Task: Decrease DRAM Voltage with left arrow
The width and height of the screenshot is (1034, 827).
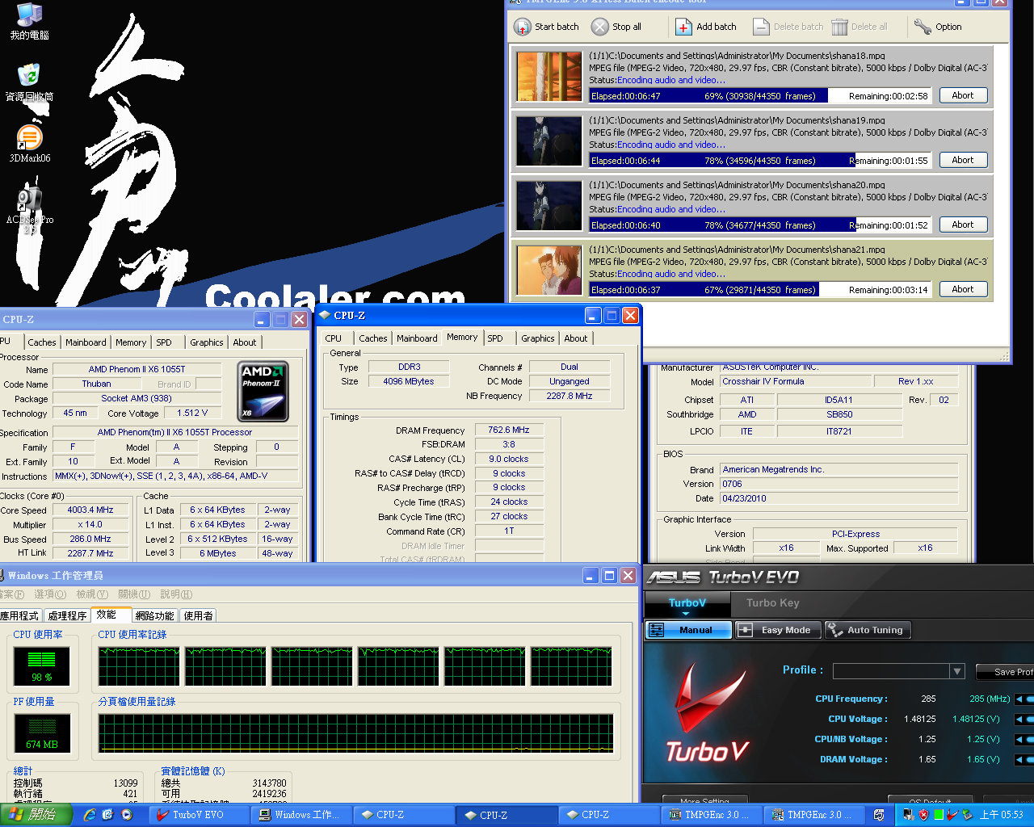Action: (x=1019, y=759)
